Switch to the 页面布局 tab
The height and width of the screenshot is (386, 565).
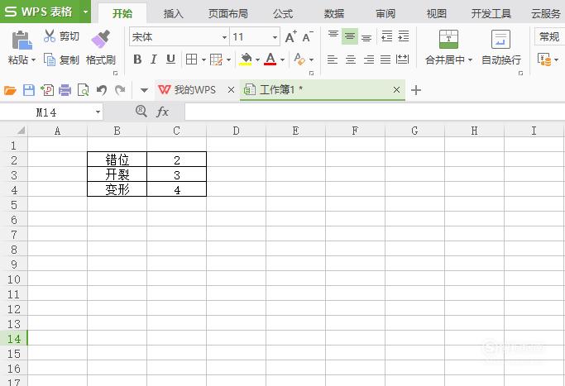click(228, 14)
